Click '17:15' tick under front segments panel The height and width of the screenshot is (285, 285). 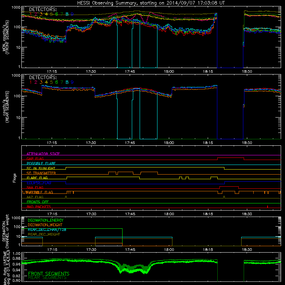52,72
